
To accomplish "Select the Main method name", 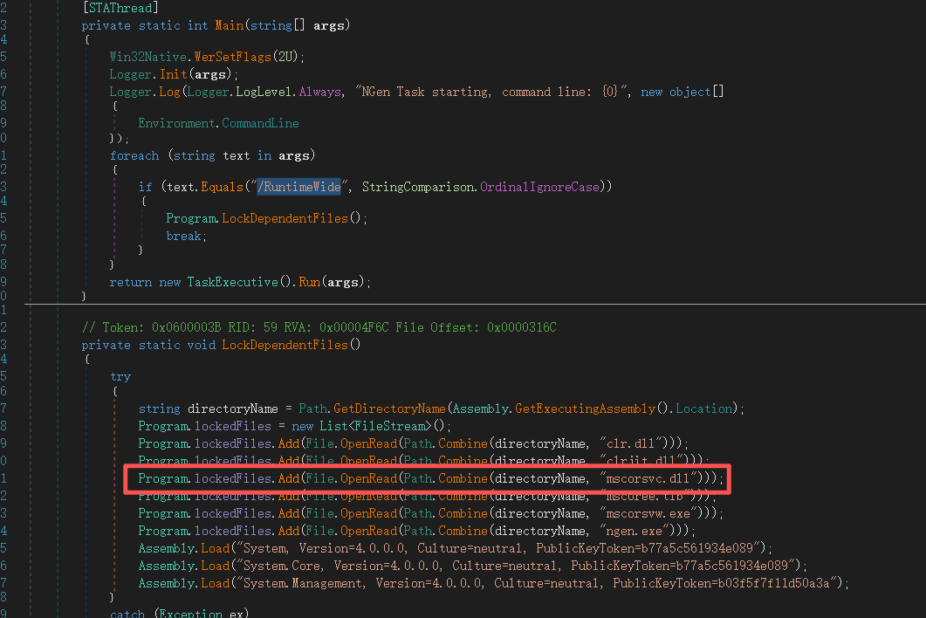I will (x=230, y=25).
